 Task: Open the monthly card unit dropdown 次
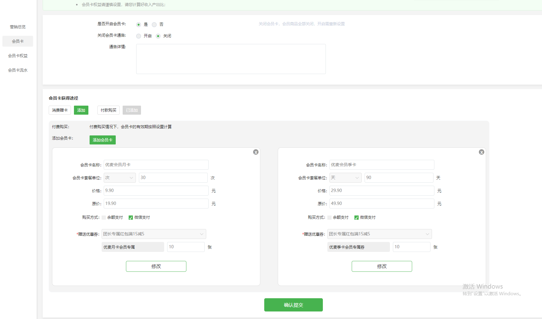coord(120,178)
